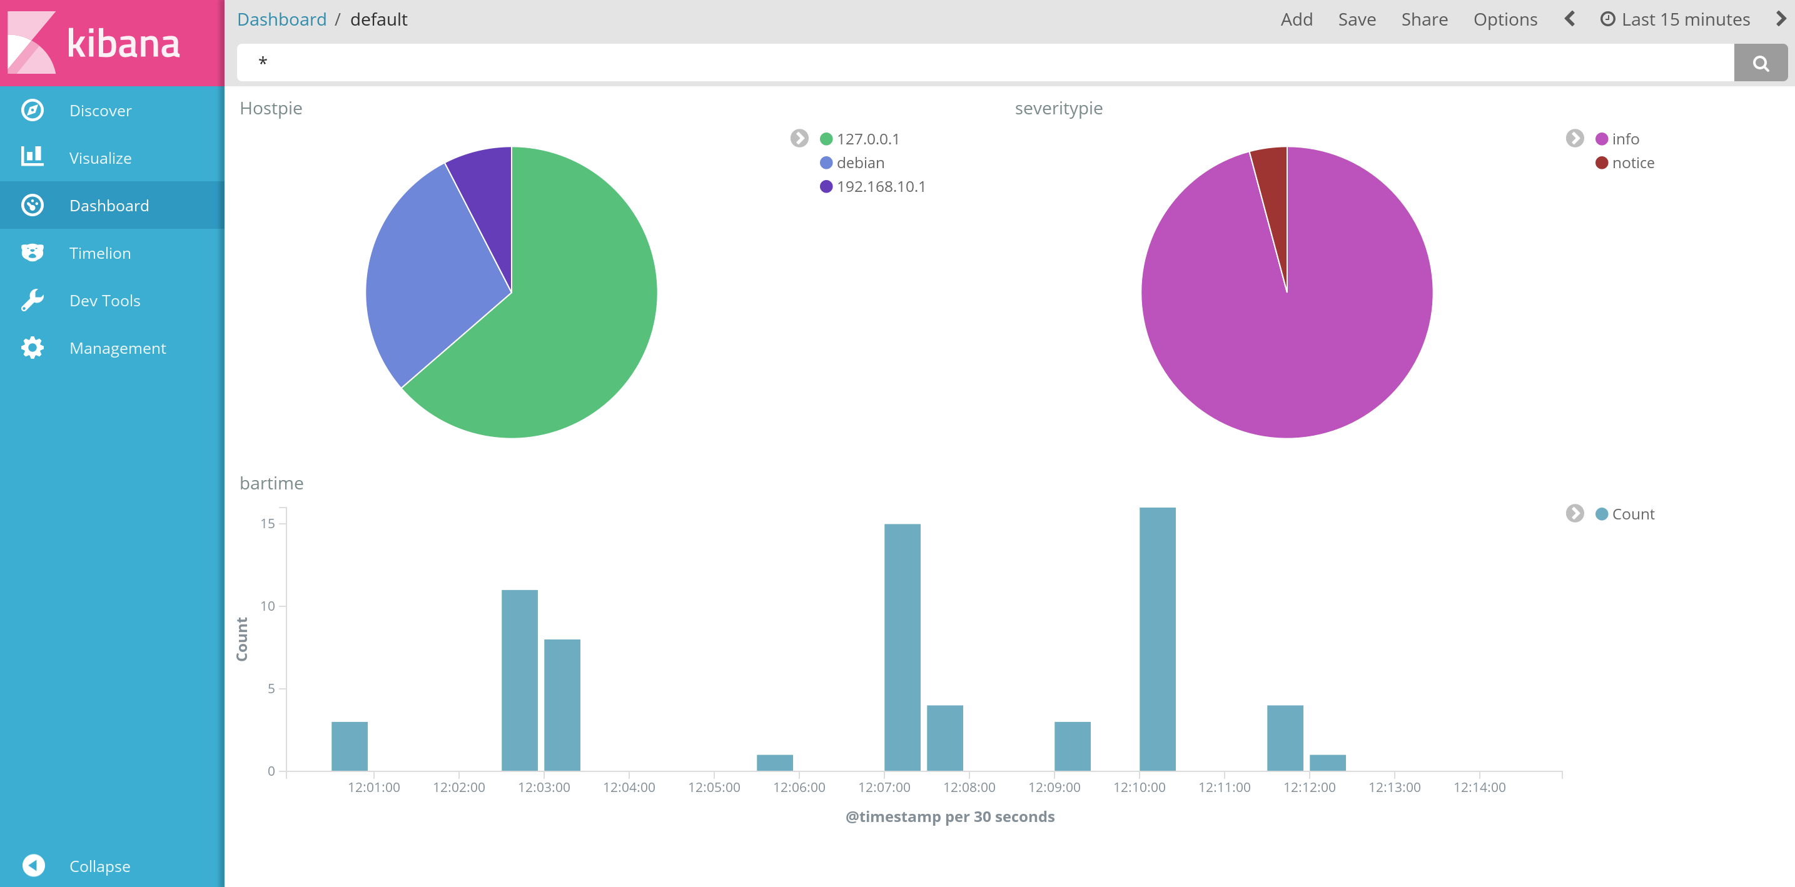The height and width of the screenshot is (887, 1795).
Task: Click the Timelion bear icon
Action: click(x=32, y=253)
